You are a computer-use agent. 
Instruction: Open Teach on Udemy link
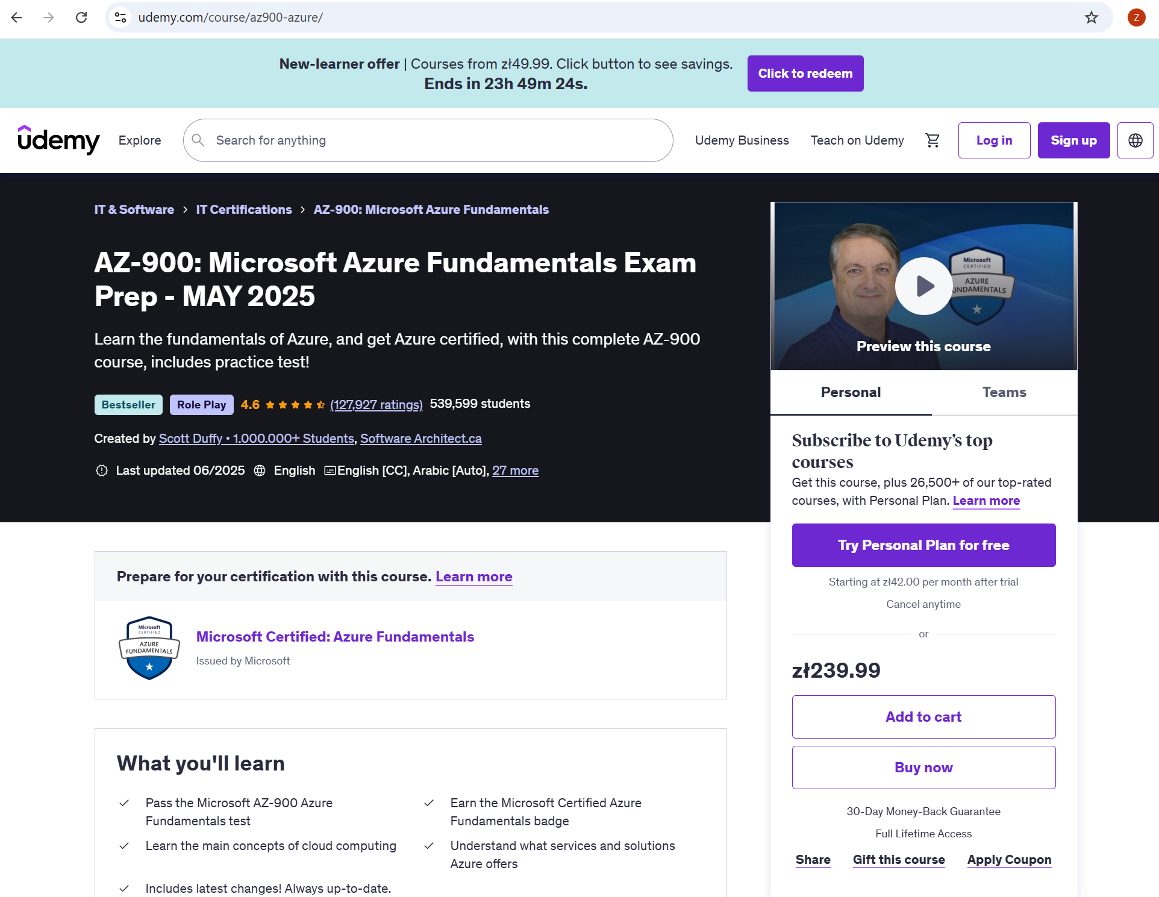(x=857, y=140)
